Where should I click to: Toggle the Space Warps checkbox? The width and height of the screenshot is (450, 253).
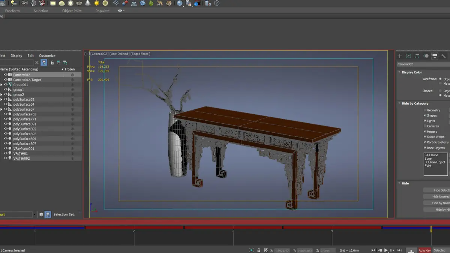[x=425, y=137]
